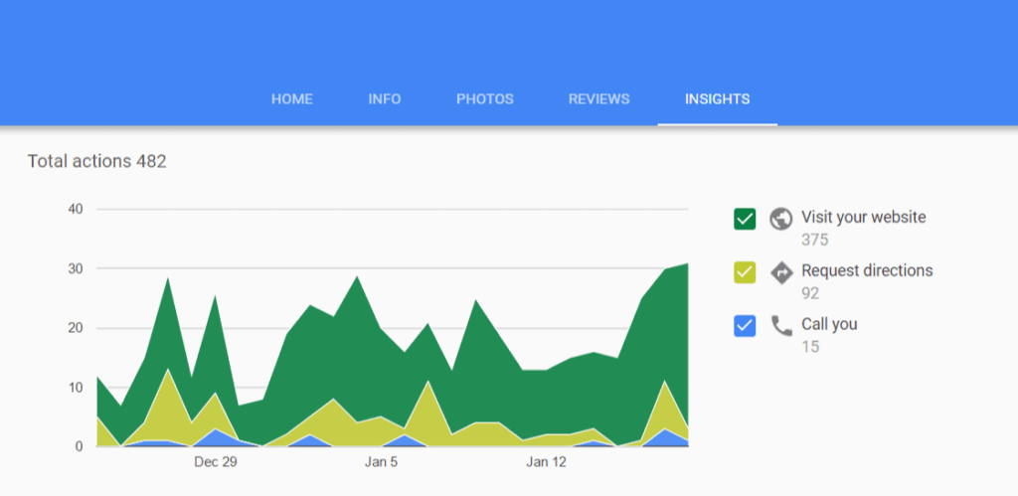Click the Jan 5 axis label

coord(381,462)
